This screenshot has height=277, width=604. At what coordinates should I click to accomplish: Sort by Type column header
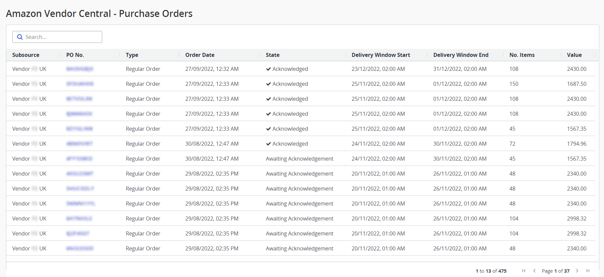click(x=132, y=55)
